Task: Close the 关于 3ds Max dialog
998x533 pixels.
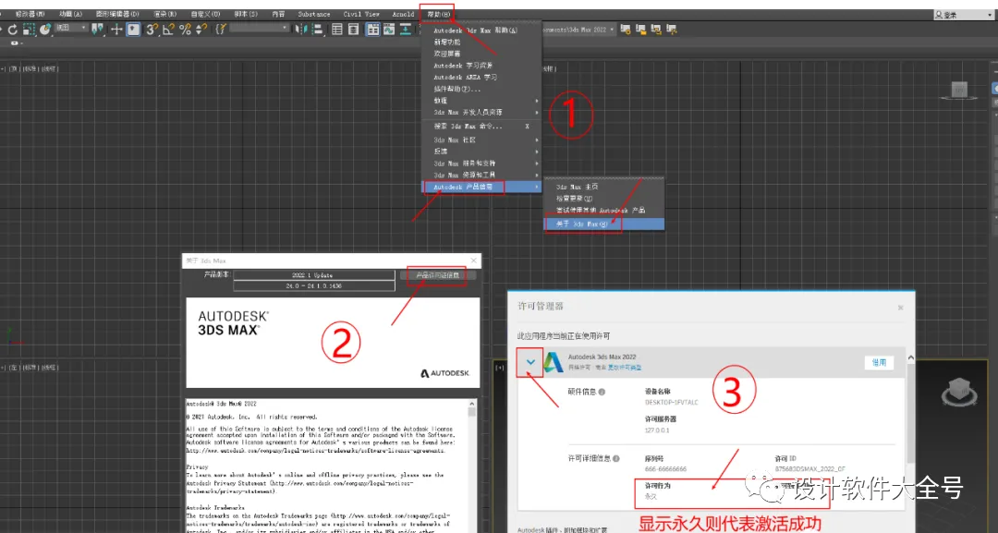Action: point(473,260)
